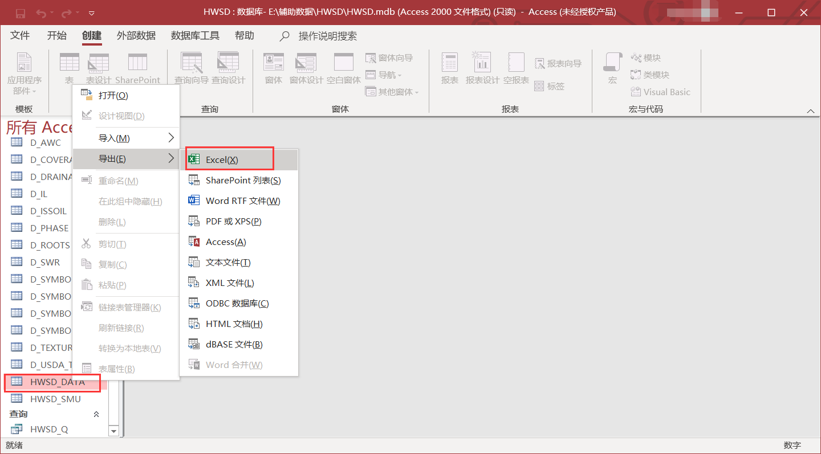Screen dimensions: 821x454
Task: Click the D_DRAINAGE table icon
Action: click(x=17, y=177)
